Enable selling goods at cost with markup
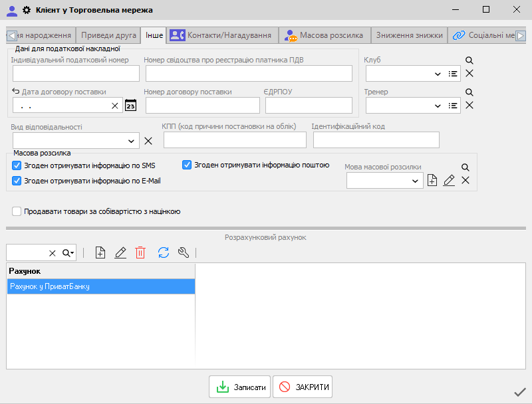This screenshot has height=404, width=532. pyautogui.click(x=17, y=211)
